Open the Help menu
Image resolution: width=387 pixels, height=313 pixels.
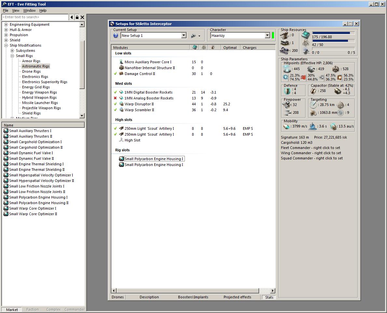43,10
